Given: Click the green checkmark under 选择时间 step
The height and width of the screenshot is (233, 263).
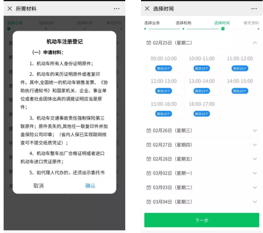Looking at the screenshot, I should (223, 29).
